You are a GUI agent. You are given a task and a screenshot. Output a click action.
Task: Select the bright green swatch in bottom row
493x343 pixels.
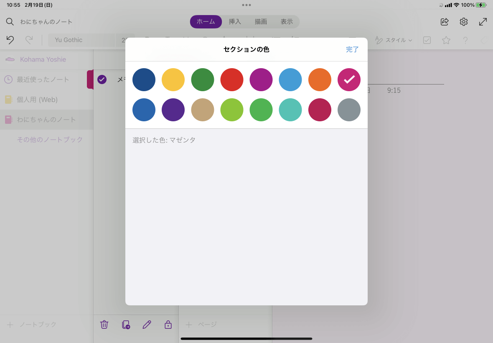[261, 110]
